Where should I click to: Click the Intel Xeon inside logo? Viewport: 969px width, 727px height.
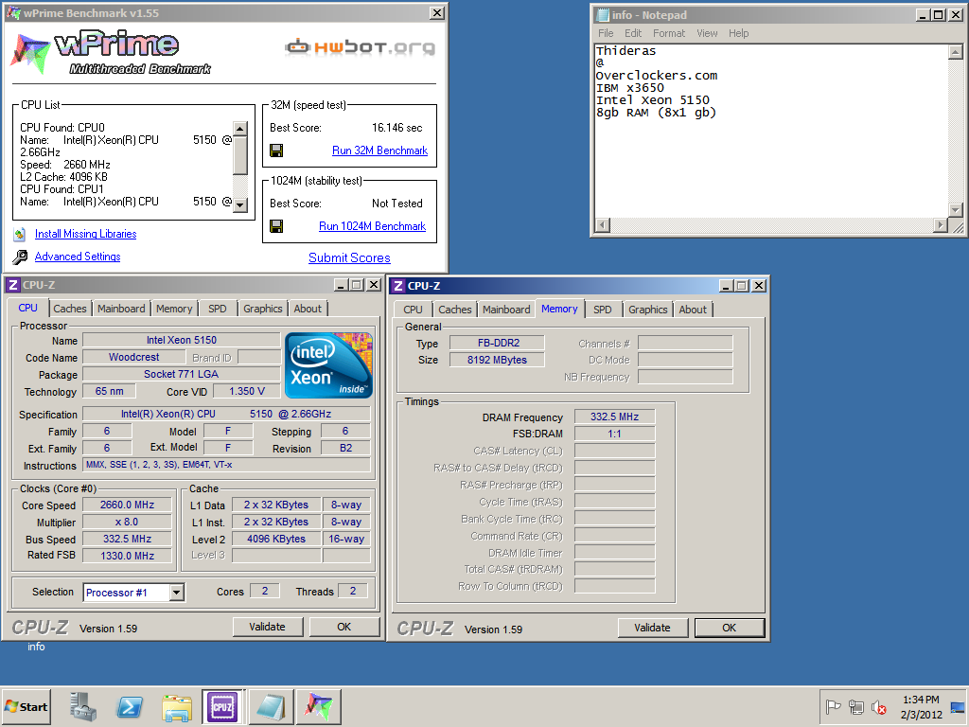(x=328, y=364)
